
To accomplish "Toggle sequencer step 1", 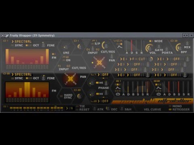I will pos(11,108).
